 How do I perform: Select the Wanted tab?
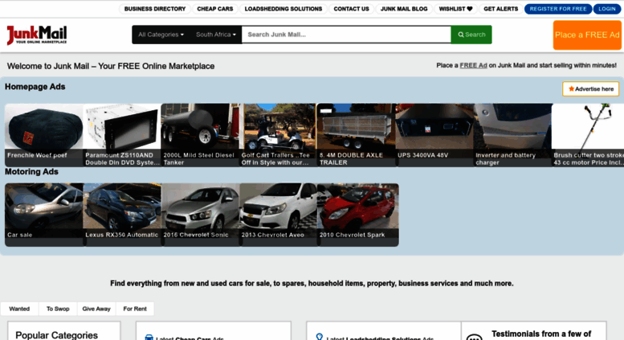point(19,309)
